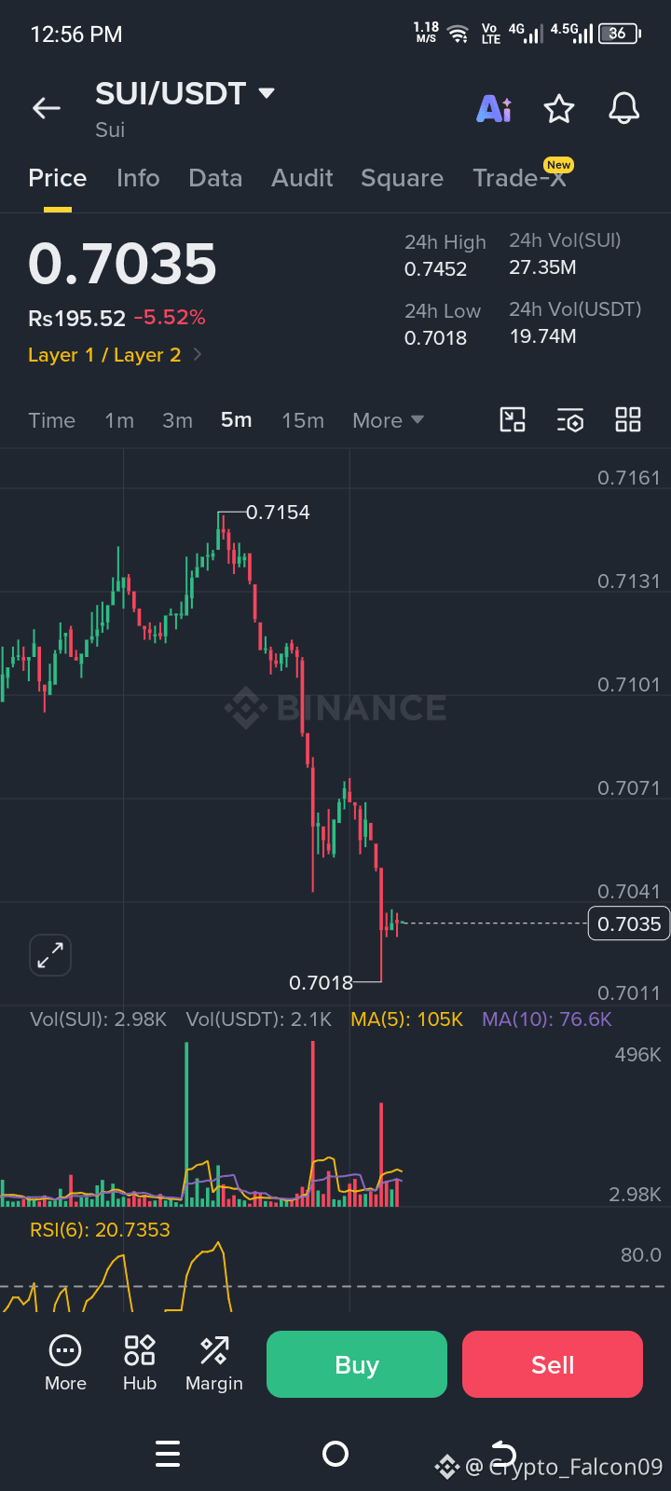Expand the SUI/USDT pair dropdown
671x1491 pixels.
267,93
